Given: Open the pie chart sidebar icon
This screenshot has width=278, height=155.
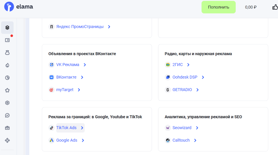Looking at the screenshot, I should [x=7, y=78].
